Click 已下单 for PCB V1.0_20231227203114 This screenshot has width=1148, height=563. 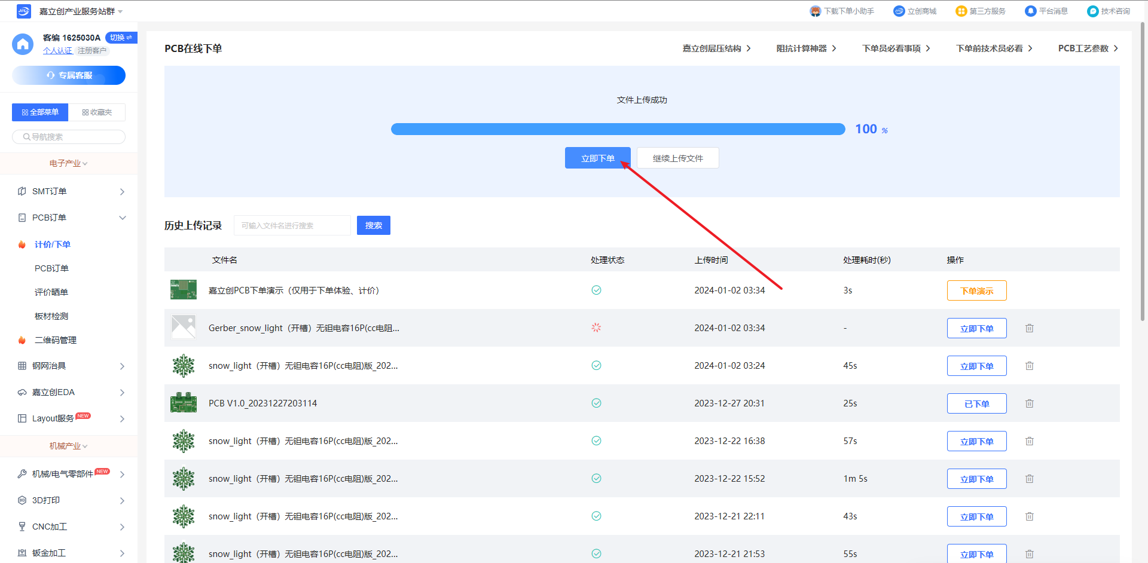pos(977,403)
